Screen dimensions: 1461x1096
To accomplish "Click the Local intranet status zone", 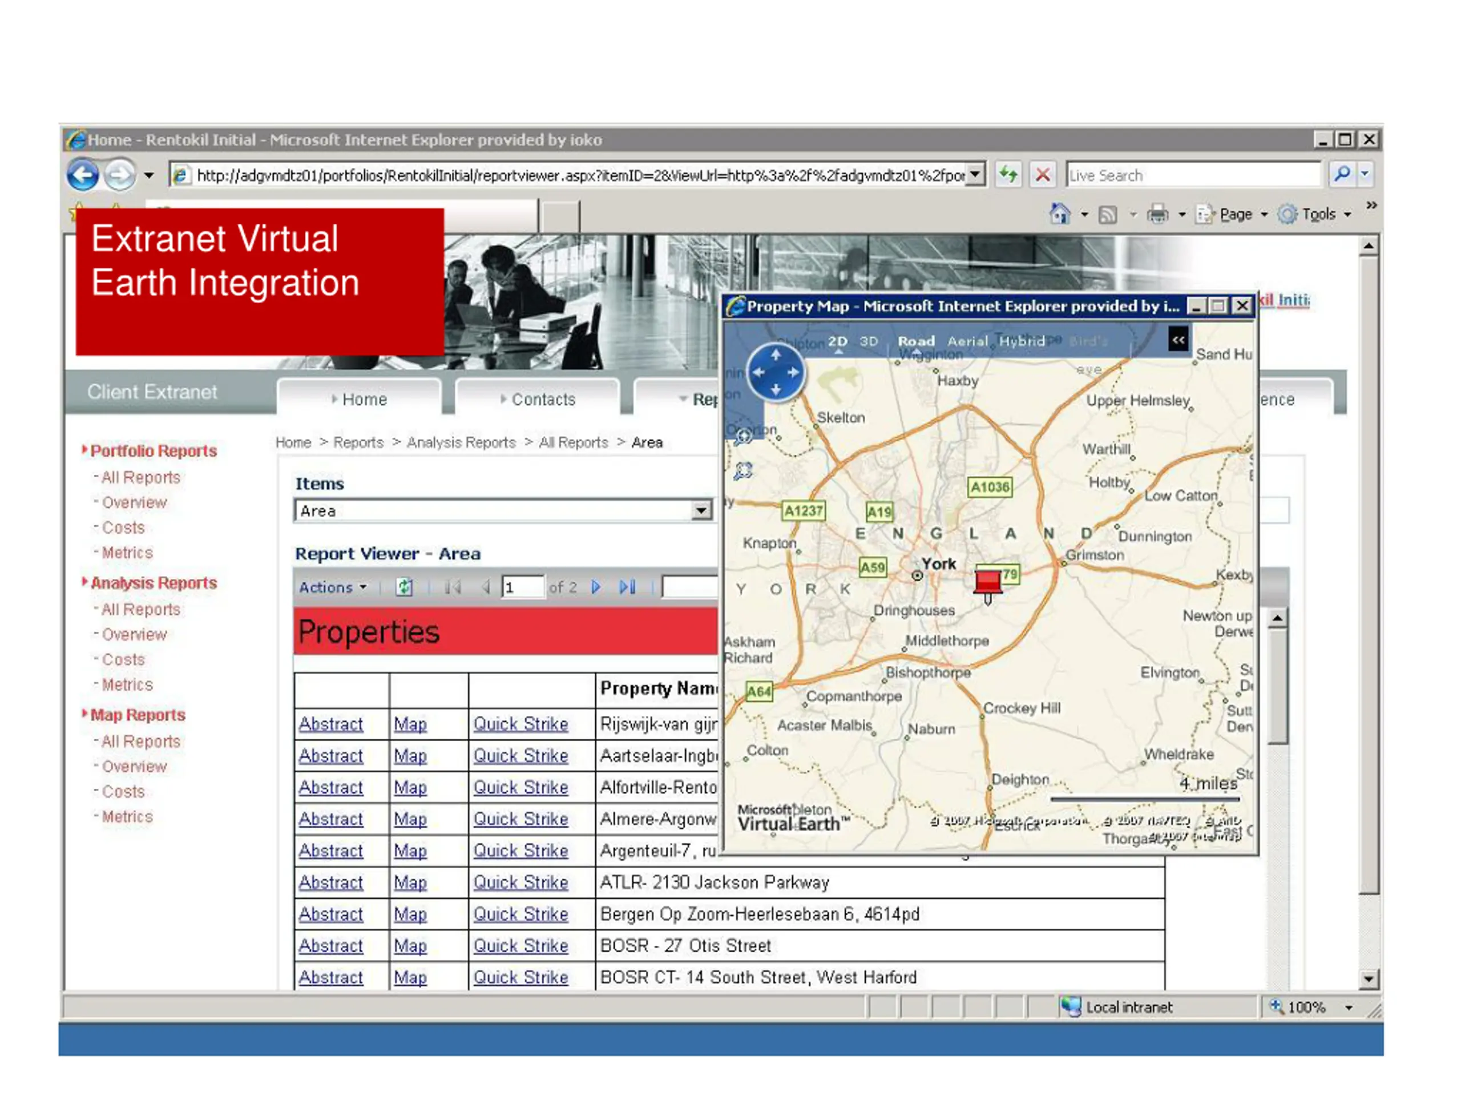I will point(1116,1007).
